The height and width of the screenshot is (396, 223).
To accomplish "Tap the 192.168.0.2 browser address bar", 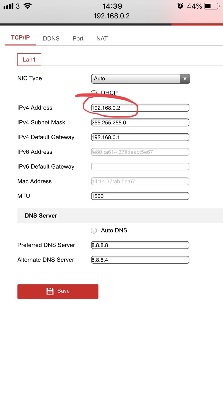I will click(111, 16).
